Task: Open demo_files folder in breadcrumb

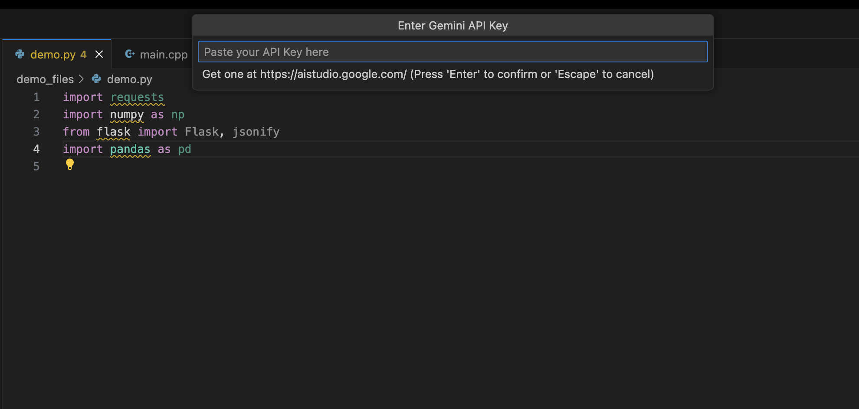Action: coord(45,79)
